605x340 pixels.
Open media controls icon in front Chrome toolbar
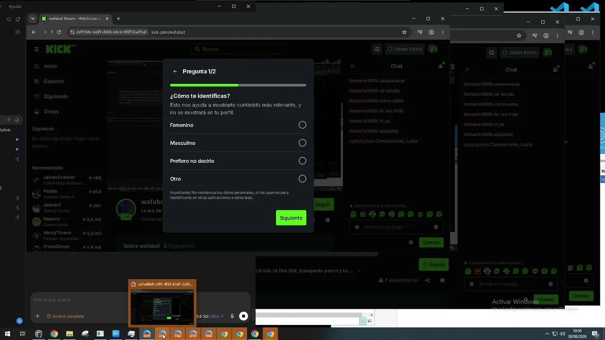pyautogui.click(x=420, y=32)
